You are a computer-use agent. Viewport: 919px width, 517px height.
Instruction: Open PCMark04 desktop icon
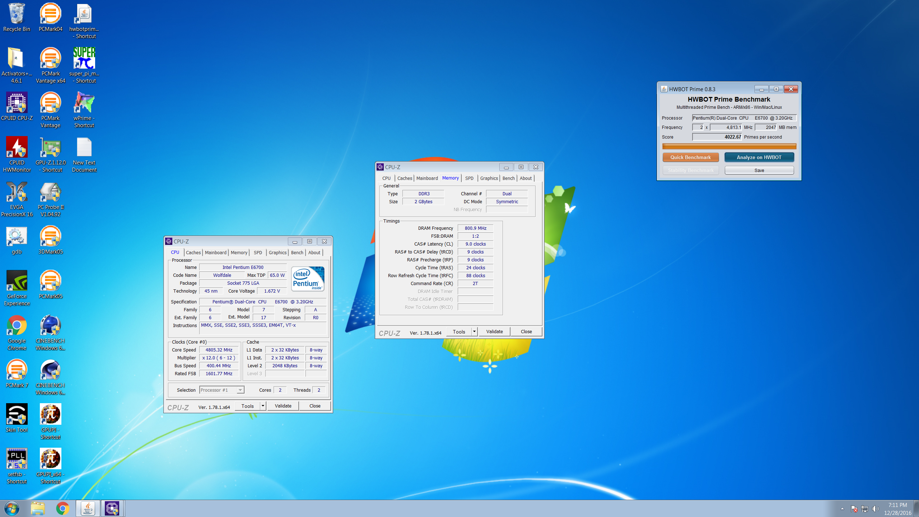[50, 17]
